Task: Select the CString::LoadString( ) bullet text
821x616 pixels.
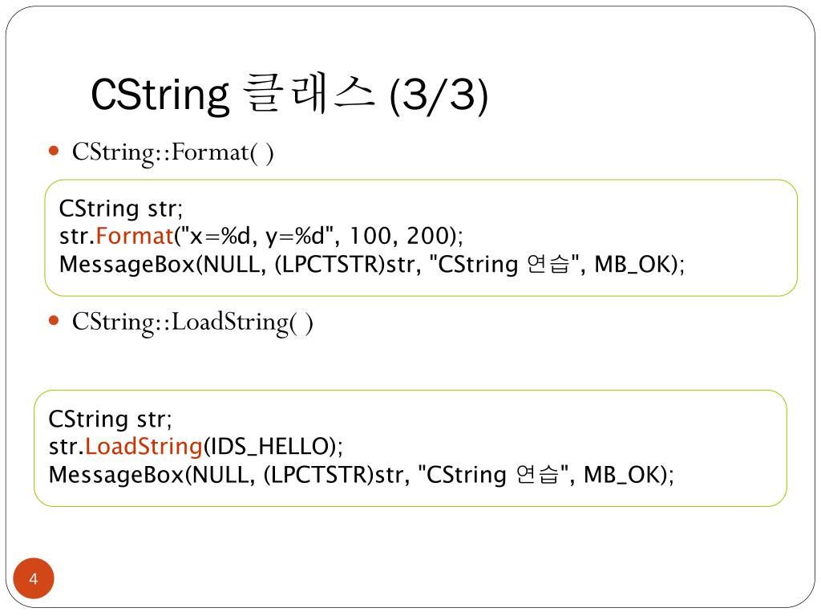Action: tap(192, 322)
